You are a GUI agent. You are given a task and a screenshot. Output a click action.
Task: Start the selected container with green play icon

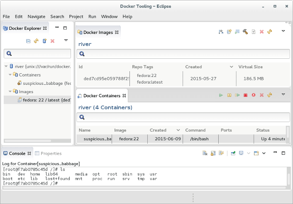tap(221, 95)
